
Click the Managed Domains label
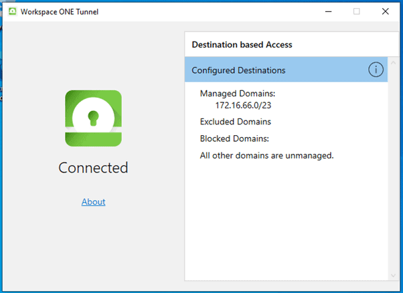pos(238,94)
